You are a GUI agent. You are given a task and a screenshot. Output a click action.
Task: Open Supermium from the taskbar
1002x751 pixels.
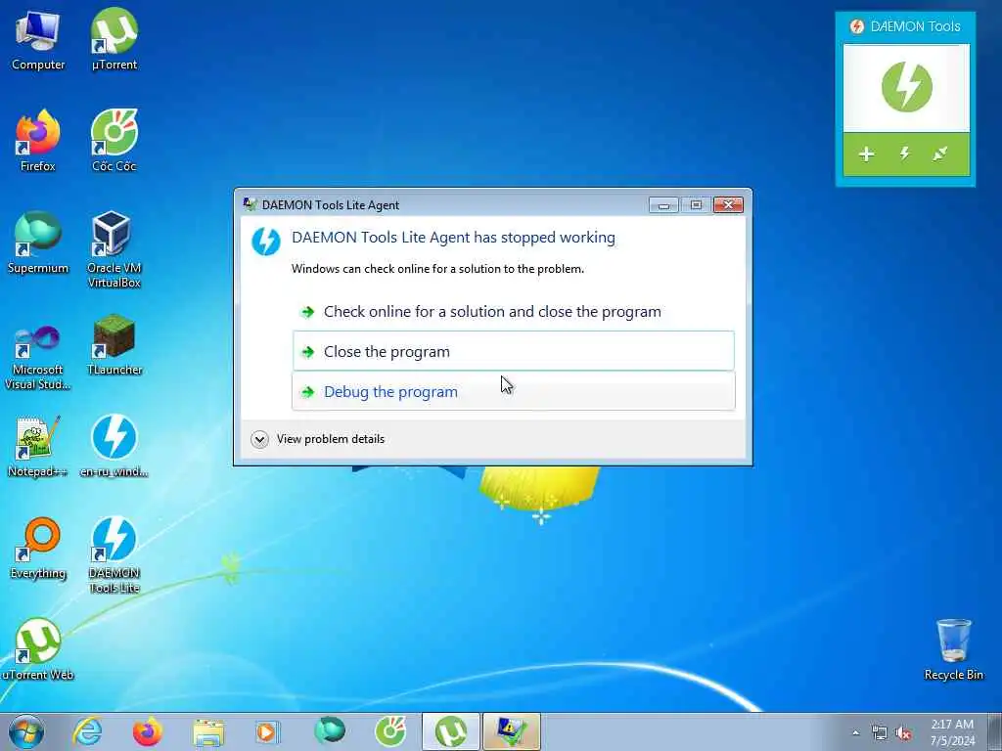pyautogui.click(x=329, y=731)
